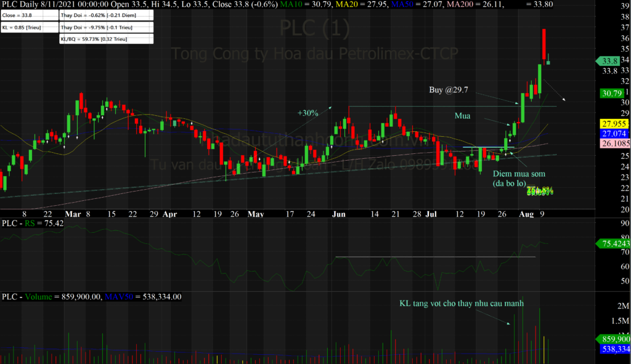
Task: Click the dotted horizontal resistance line near 29.7
Action: [x=431, y=107]
